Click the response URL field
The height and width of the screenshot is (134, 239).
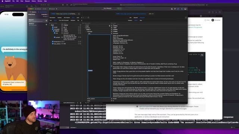131,14
